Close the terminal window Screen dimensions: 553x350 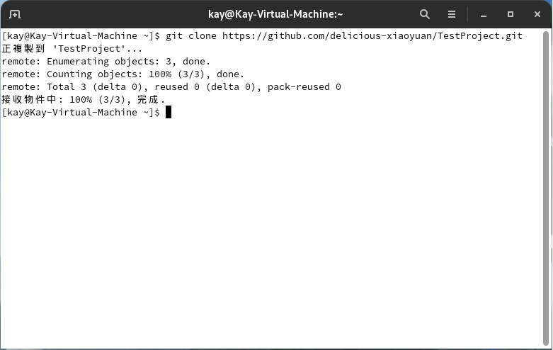(536, 14)
